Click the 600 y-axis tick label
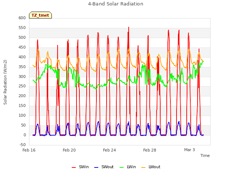 coord(22,18)
